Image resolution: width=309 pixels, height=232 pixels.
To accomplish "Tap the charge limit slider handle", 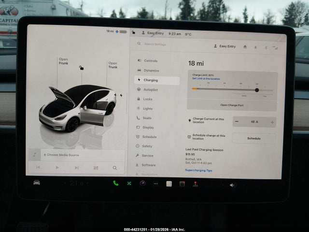I will (257, 90).
